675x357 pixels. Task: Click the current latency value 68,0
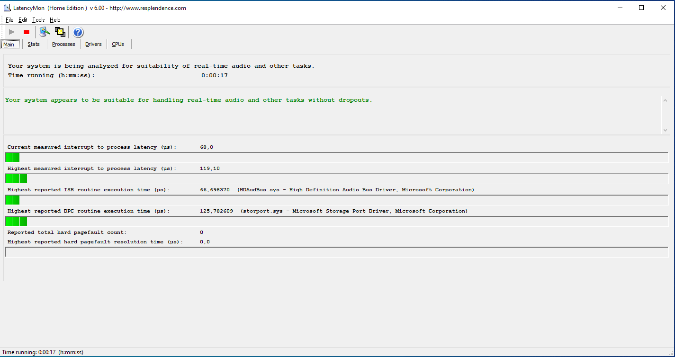click(x=207, y=147)
